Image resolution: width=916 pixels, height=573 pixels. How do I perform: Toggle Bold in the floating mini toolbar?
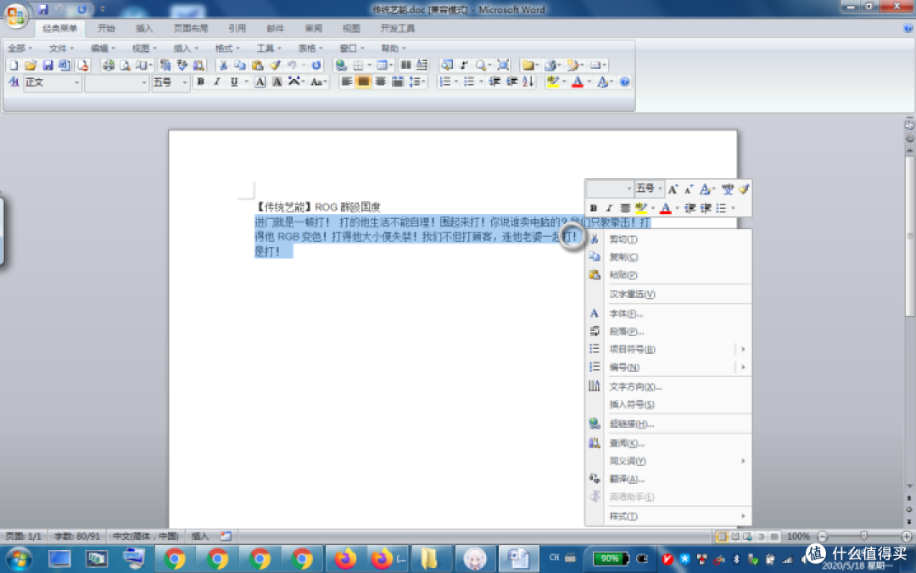tap(594, 208)
